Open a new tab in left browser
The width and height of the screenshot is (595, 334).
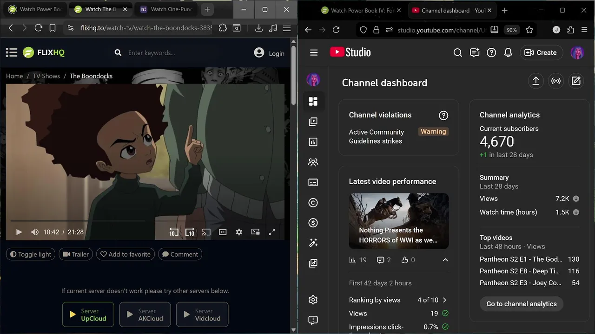(x=207, y=9)
